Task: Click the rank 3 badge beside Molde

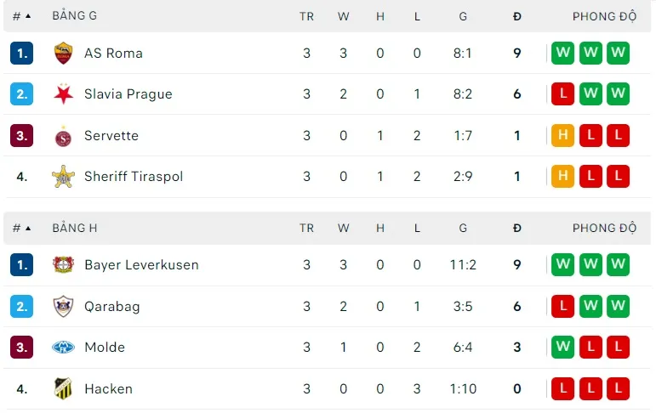Action: tap(22, 348)
